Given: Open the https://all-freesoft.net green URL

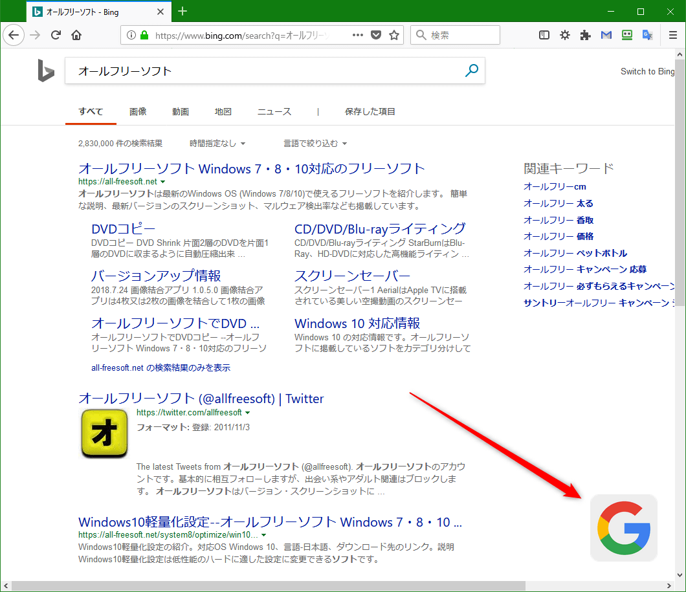Looking at the screenshot, I should [x=118, y=181].
